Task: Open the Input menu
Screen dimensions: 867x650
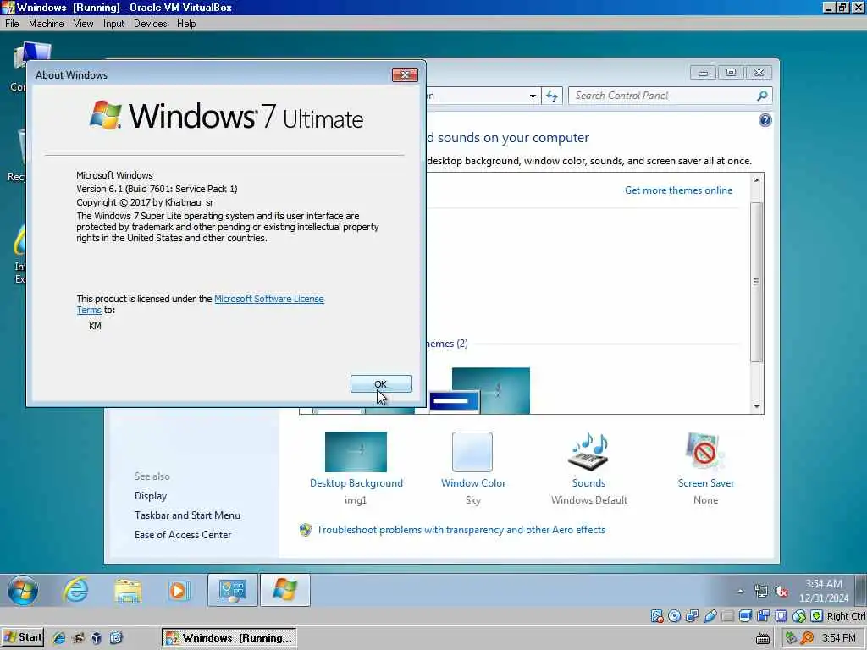Action: tap(113, 23)
